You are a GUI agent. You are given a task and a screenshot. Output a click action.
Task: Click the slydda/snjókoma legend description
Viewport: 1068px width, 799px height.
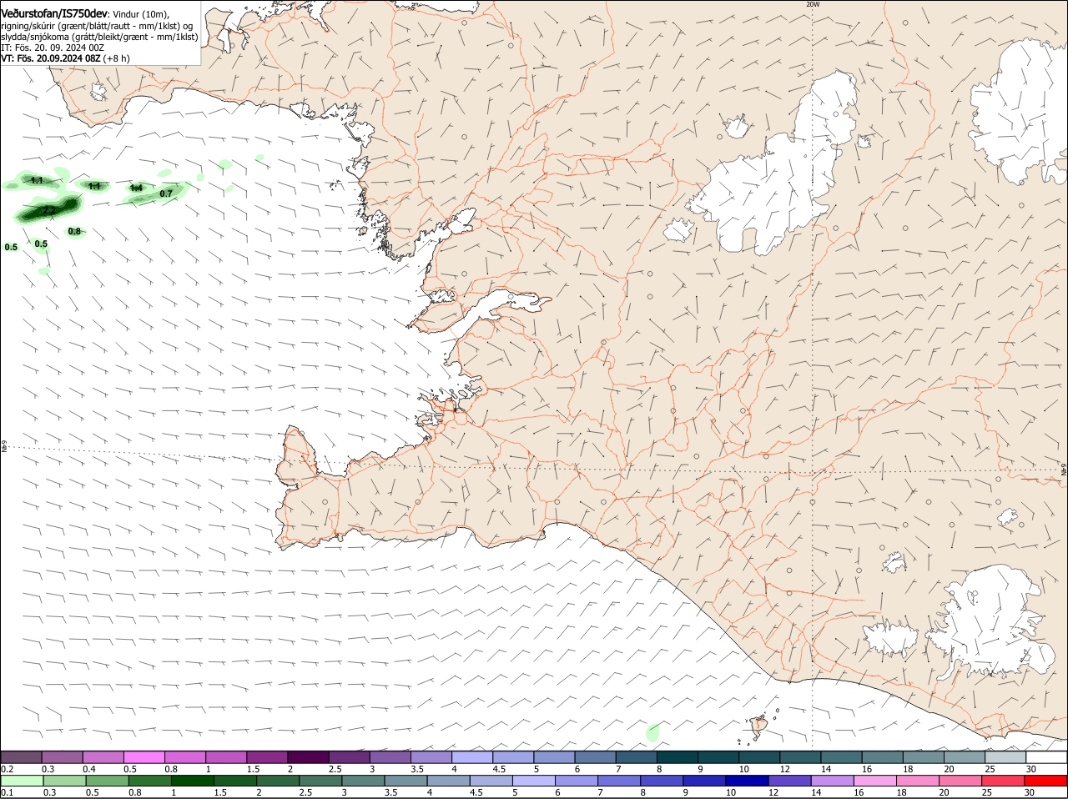[99, 37]
